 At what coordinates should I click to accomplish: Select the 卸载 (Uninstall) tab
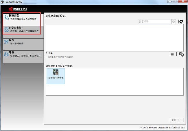(23, 57)
